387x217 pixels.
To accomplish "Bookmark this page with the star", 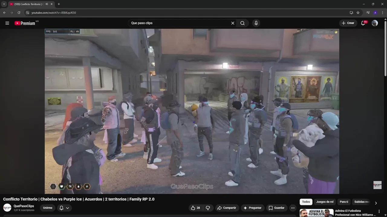I will coord(358,13).
